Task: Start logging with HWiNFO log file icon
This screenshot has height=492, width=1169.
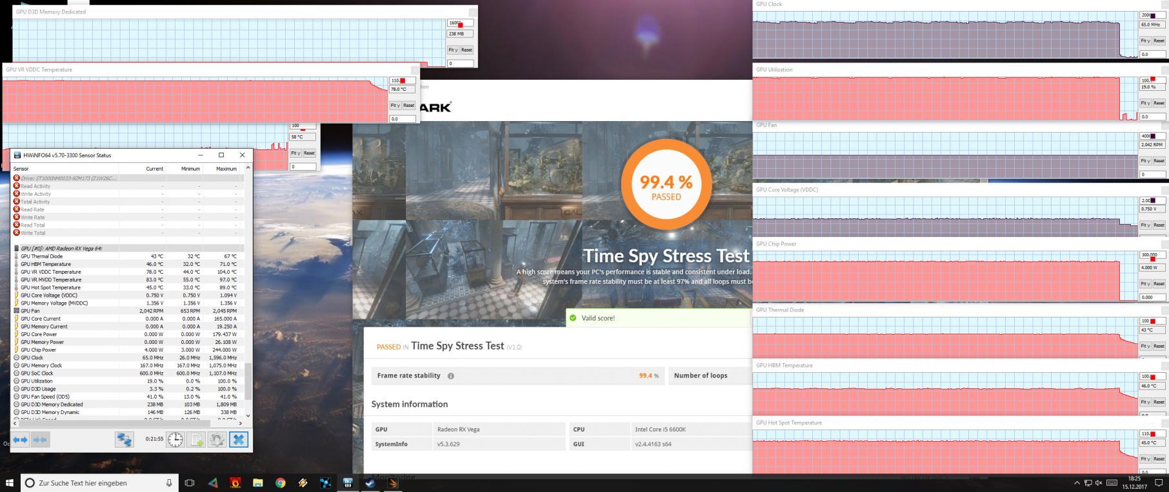Action: (x=196, y=439)
